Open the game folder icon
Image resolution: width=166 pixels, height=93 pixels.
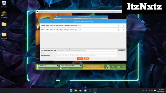click(119, 67)
